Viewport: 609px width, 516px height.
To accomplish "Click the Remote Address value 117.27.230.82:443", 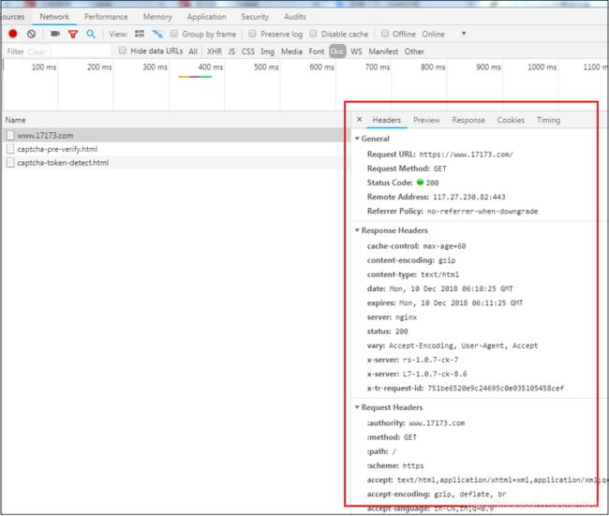I will [x=469, y=197].
